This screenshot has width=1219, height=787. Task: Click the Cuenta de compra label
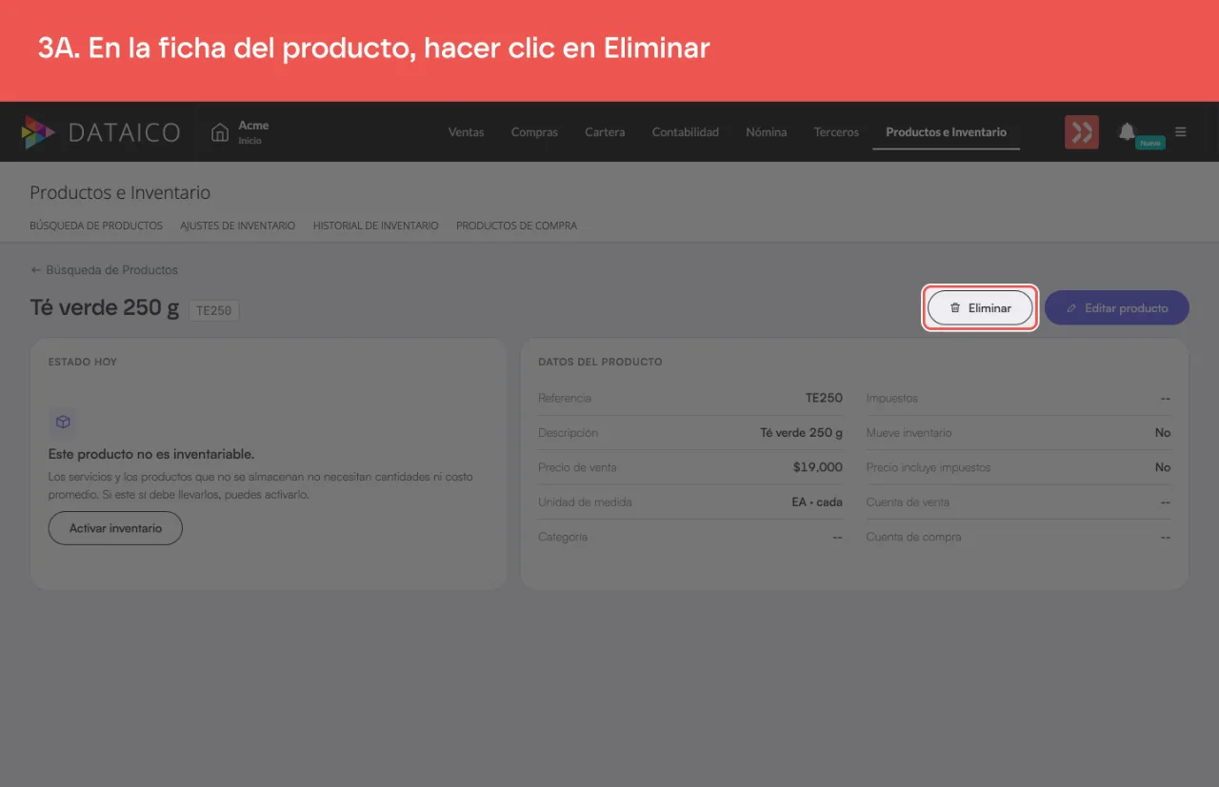914,537
